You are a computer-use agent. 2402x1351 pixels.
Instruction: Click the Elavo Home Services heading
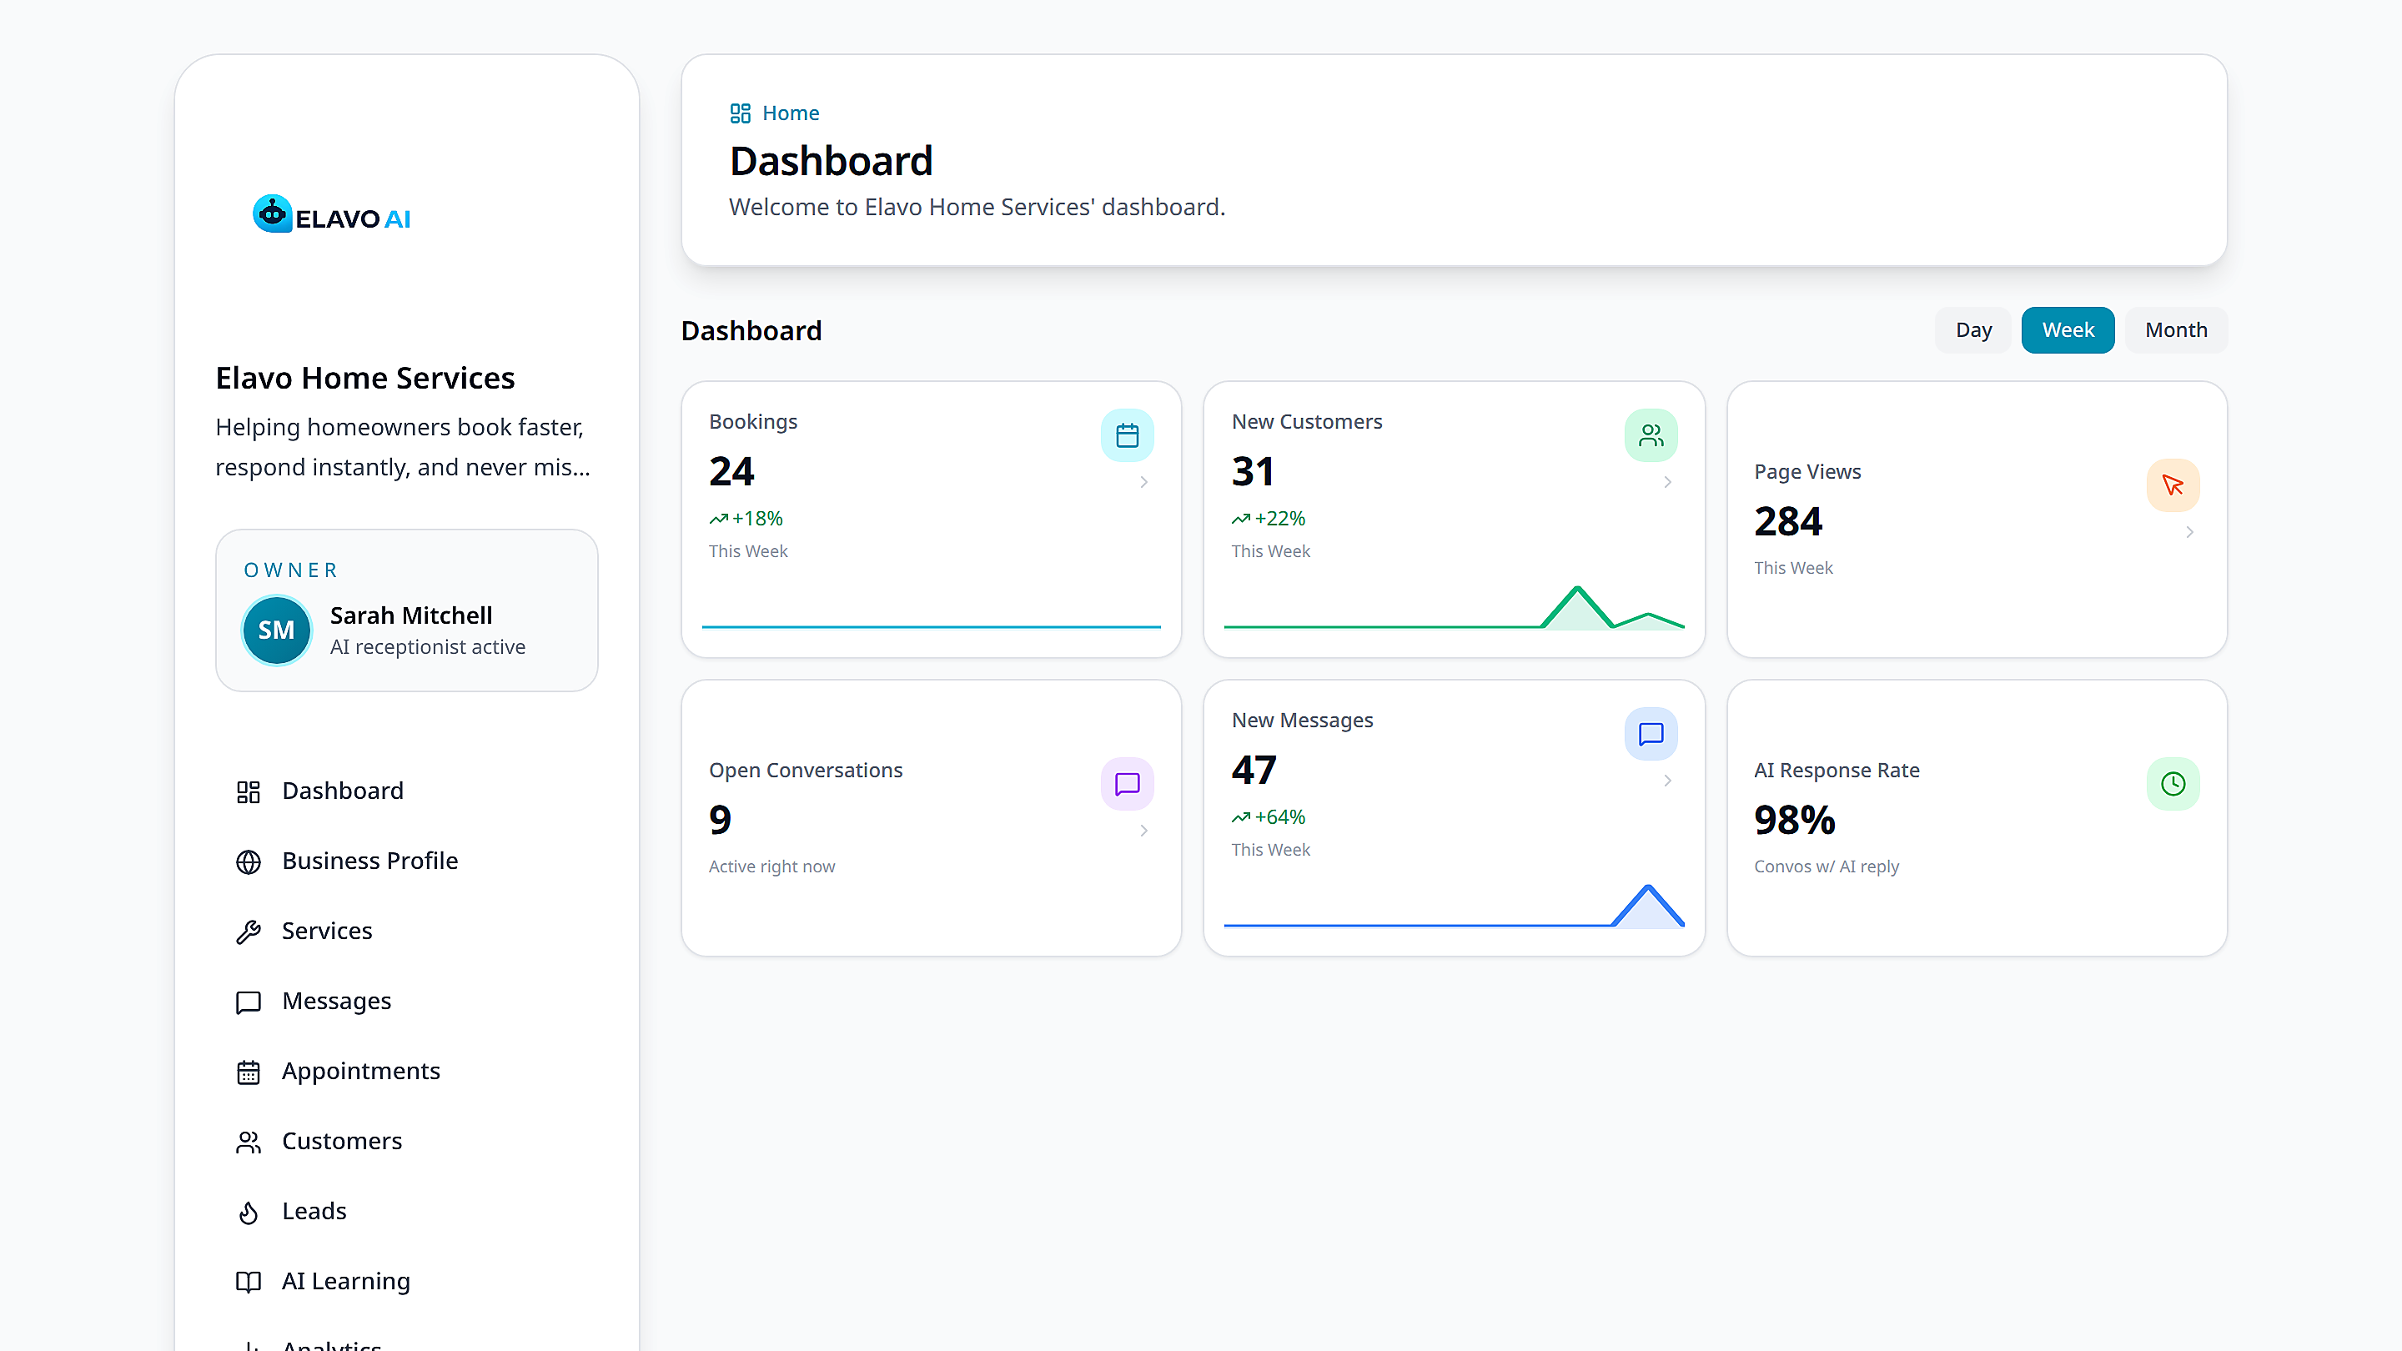pyautogui.click(x=364, y=379)
